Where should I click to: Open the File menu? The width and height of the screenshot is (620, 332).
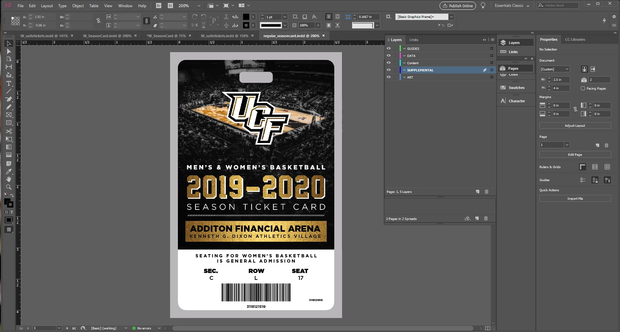point(21,6)
